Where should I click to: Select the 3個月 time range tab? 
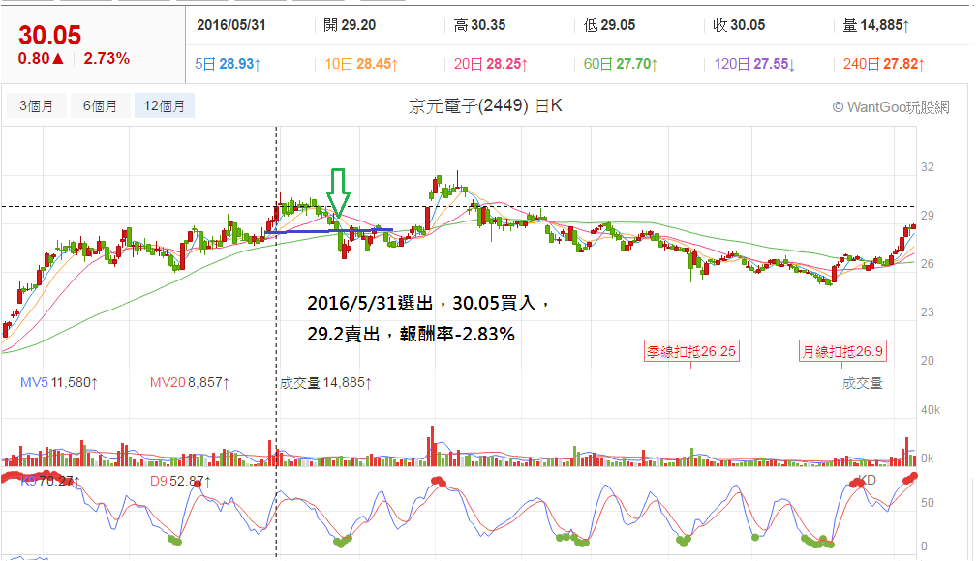pyautogui.click(x=36, y=106)
